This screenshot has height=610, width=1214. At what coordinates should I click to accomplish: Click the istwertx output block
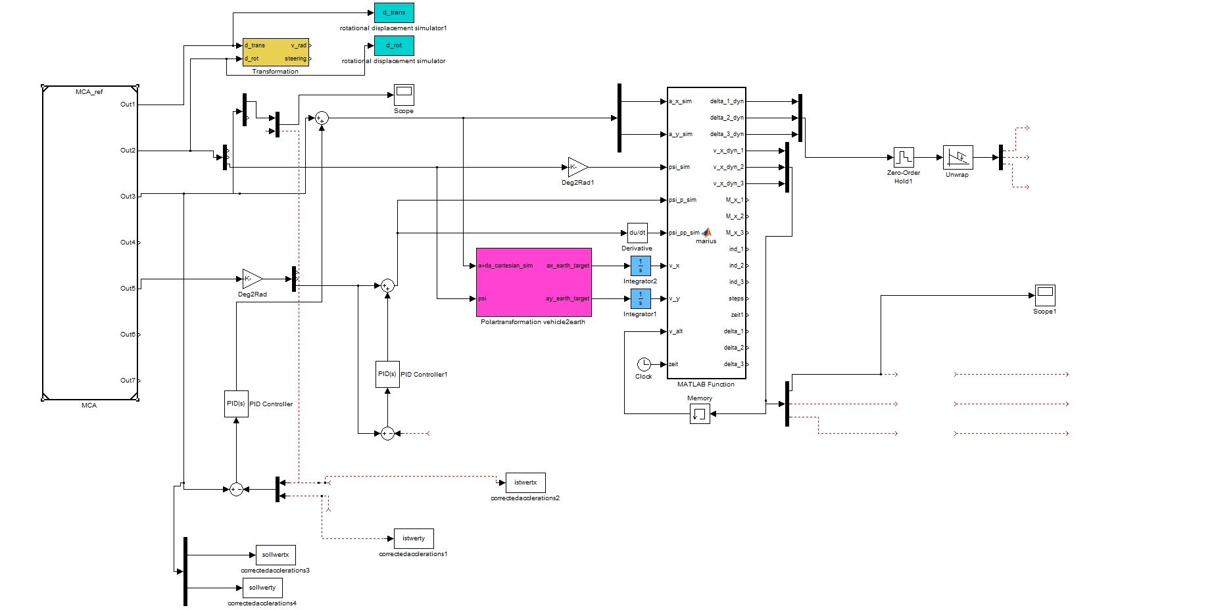pyautogui.click(x=525, y=482)
